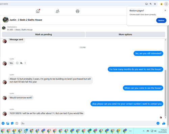The width and height of the screenshot is (169, 134).
Task: Select the "okay please can you send me" message
Action: [127, 104]
